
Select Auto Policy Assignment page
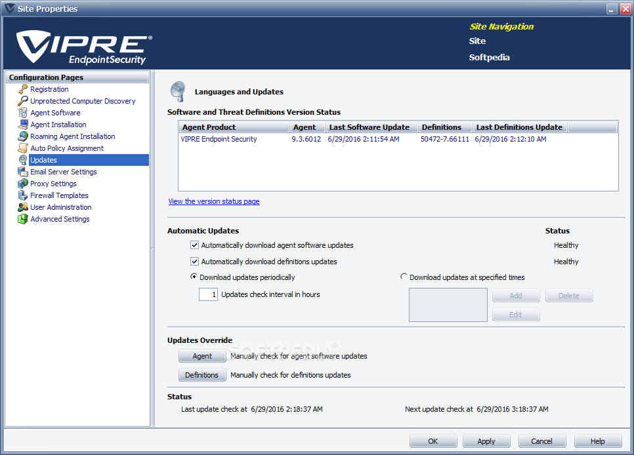pos(67,148)
